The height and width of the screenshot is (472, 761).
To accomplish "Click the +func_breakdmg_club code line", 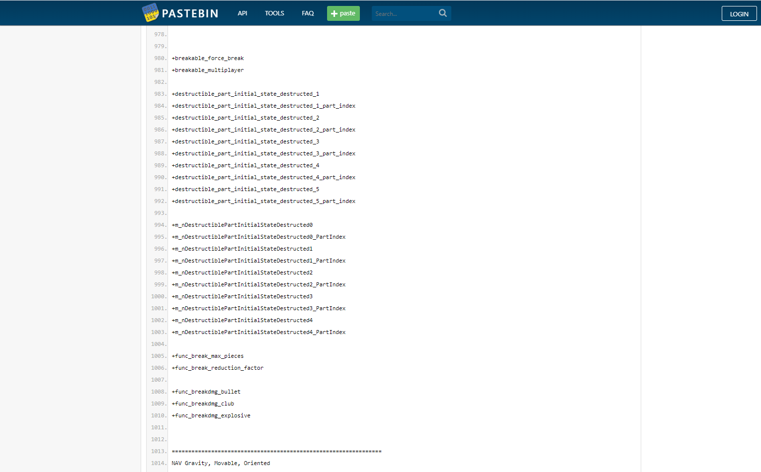I will [203, 404].
